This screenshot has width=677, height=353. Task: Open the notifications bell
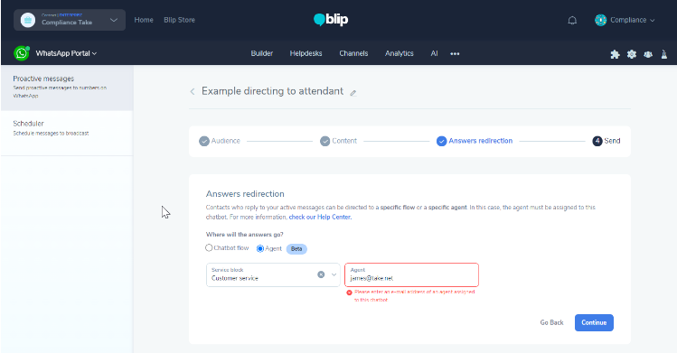(x=572, y=20)
